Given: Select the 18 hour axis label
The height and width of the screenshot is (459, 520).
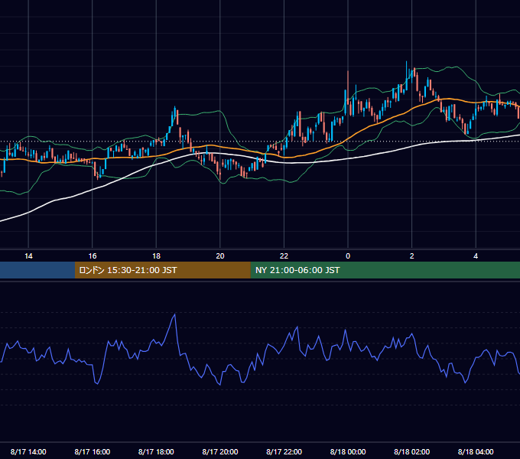Looking at the screenshot, I should (156, 256).
